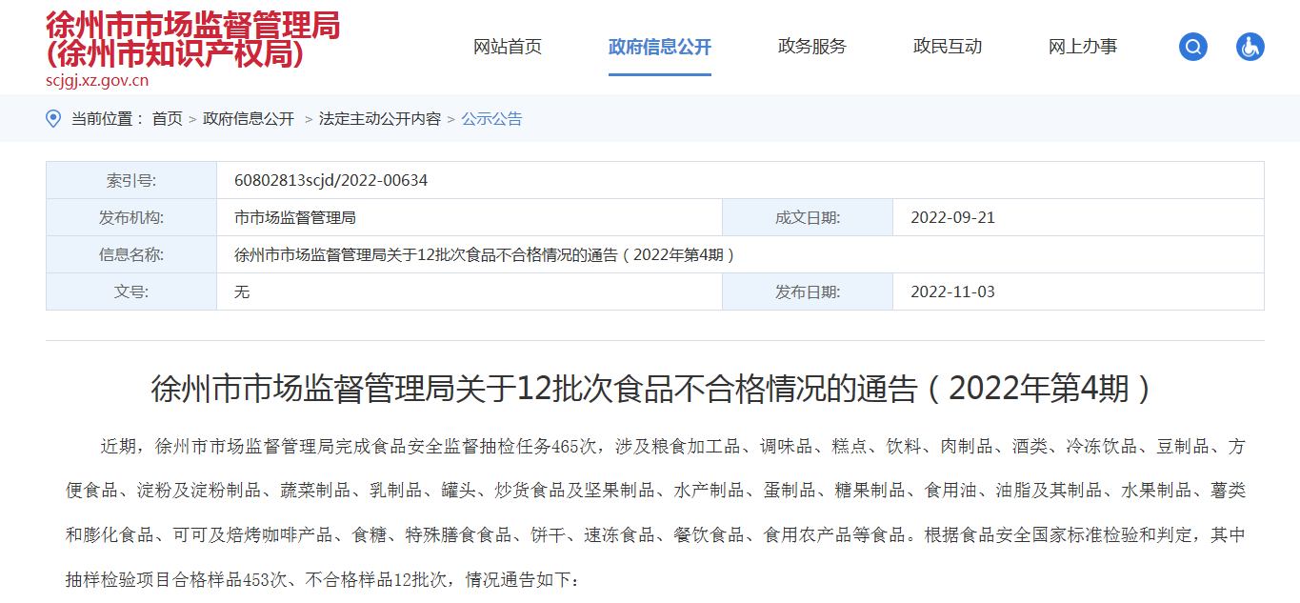Image resolution: width=1300 pixels, height=603 pixels.
Task: Click the 当前位置 label
Action: click(x=107, y=119)
